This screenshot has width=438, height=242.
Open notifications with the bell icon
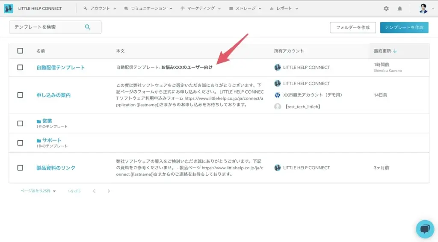click(x=400, y=9)
